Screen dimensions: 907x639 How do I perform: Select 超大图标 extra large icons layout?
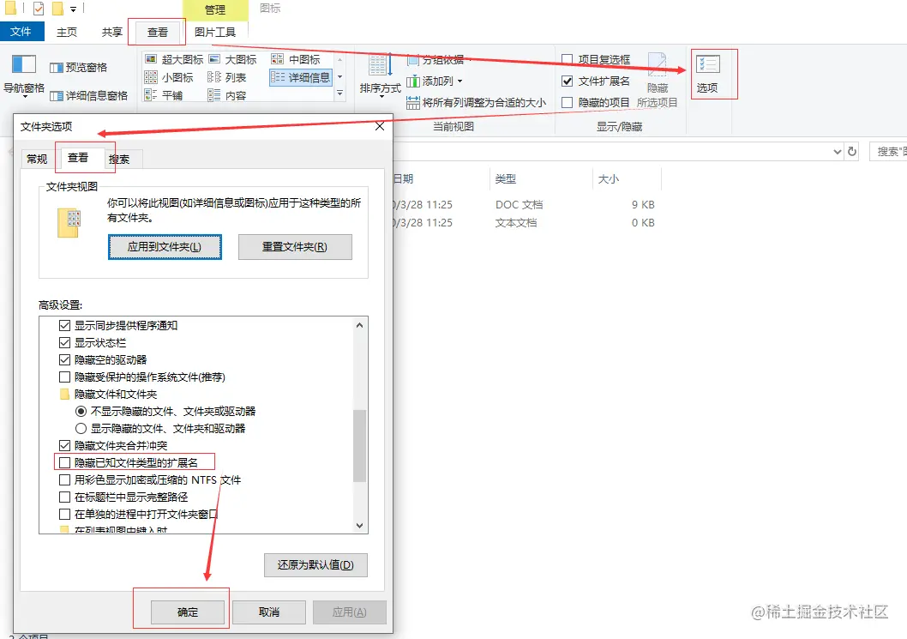pos(174,59)
